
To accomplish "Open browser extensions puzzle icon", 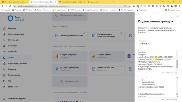I will pos(172,6).
